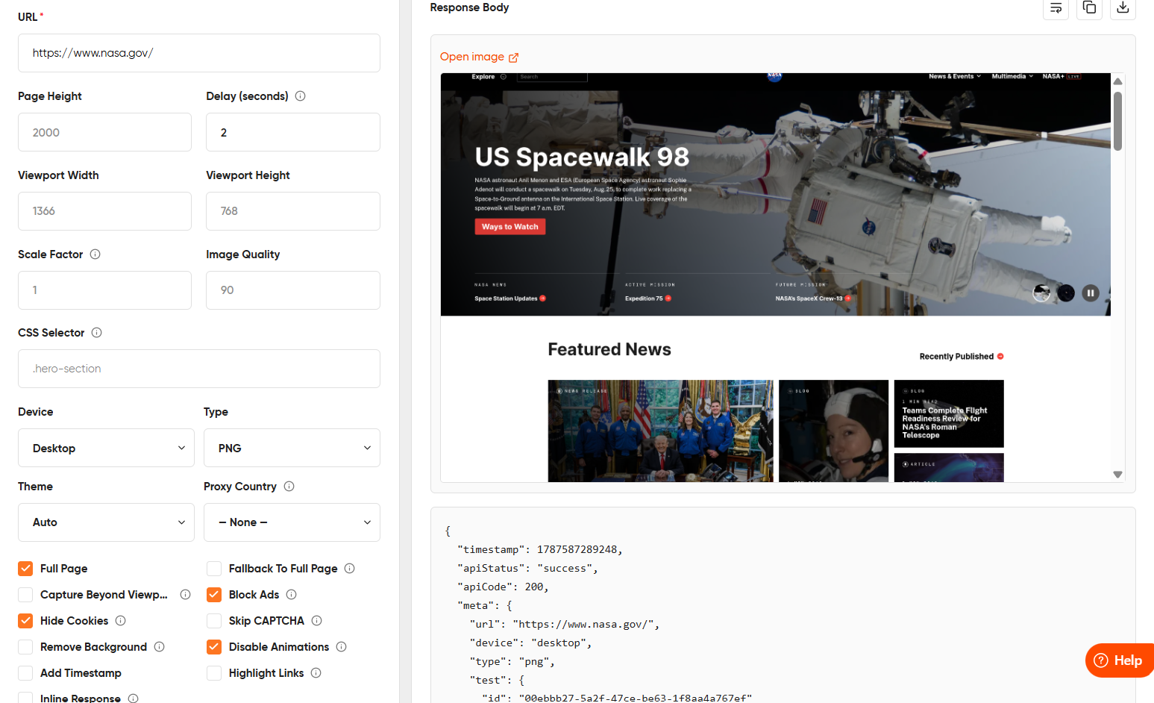
Task: Enable Highlight Links checkbox
Action: click(x=214, y=673)
